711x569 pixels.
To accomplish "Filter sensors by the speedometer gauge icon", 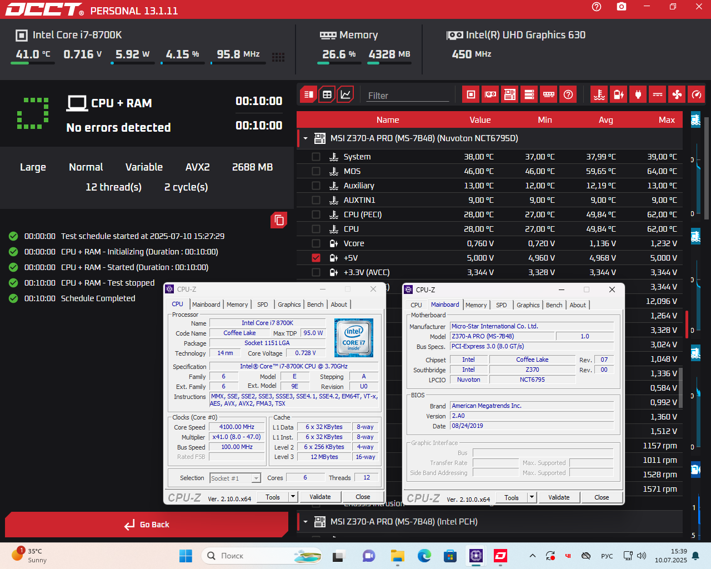I will [697, 94].
